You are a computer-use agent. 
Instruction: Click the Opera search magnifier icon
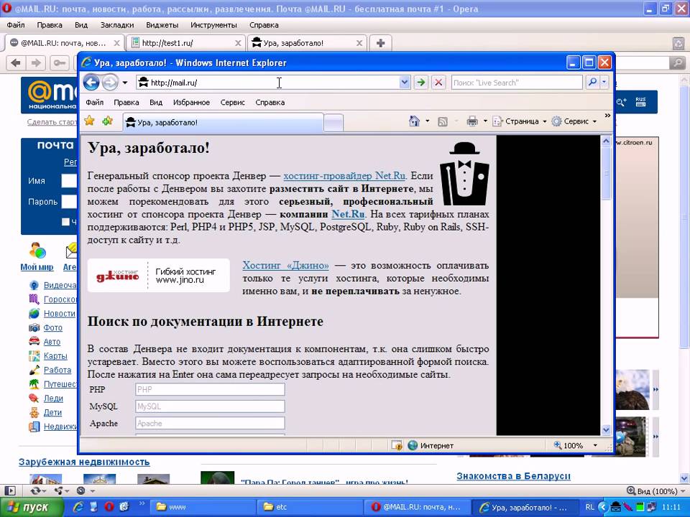point(677,63)
